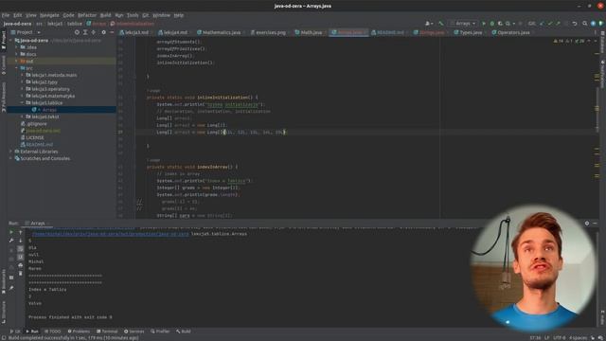This screenshot has height=341, width=606.
Task: Switch to the Mathematics.java editor tab
Action: (219, 32)
